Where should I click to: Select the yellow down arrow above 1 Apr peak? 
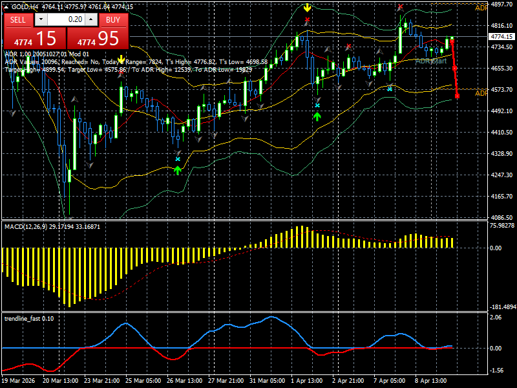[x=308, y=8]
